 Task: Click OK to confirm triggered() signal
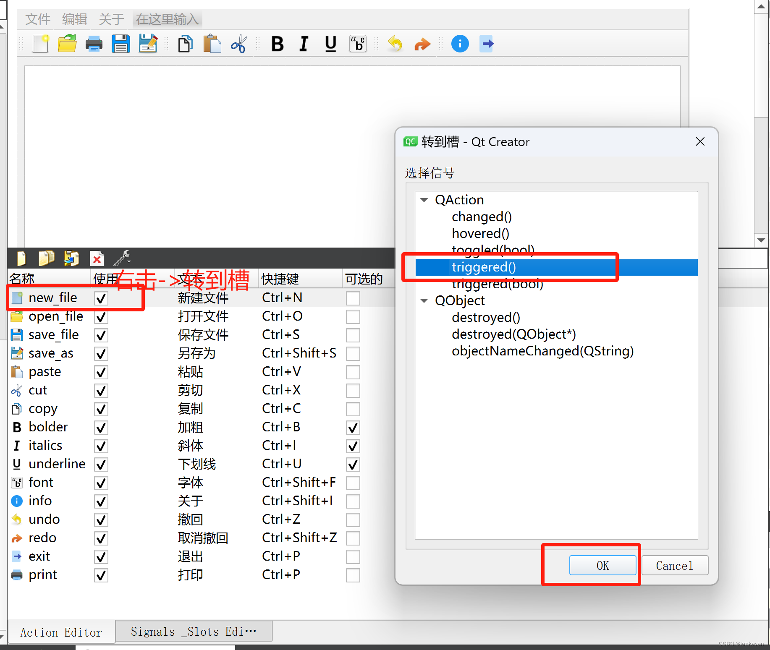coord(602,565)
